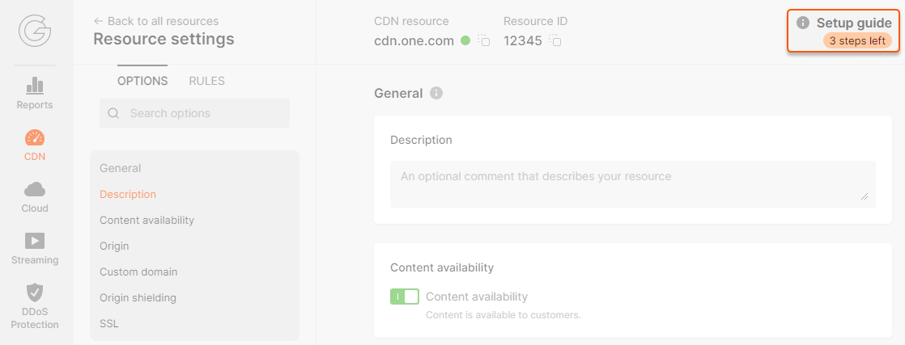Image resolution: width=905 pixels, height=345 pixels.
Task: Open the Cloud section icon
Action: pyautogui.click(x=35, y=189)
